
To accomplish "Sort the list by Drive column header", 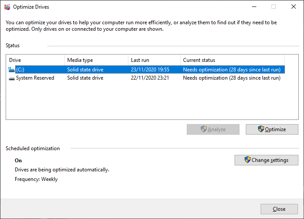I will pyautogui.click(x=35, y=60).
